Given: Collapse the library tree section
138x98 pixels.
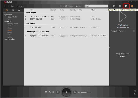Looking at the screenshot, I should (x=4, y=21).
